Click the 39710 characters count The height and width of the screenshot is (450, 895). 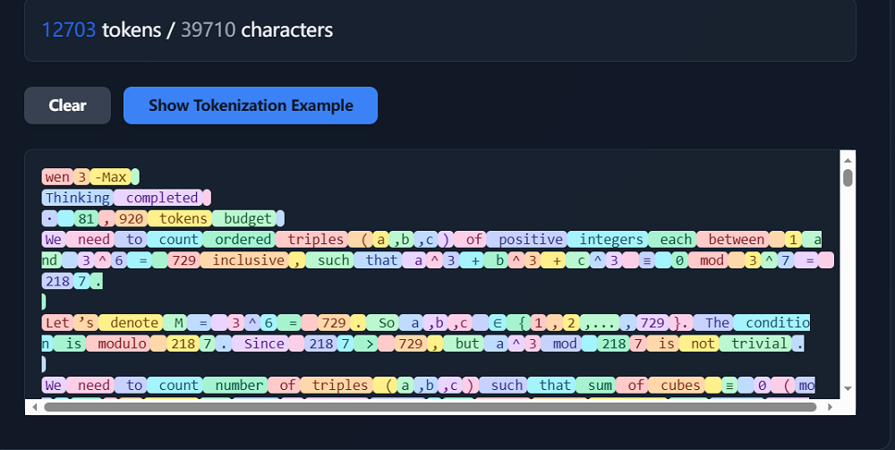click(209, 30)
